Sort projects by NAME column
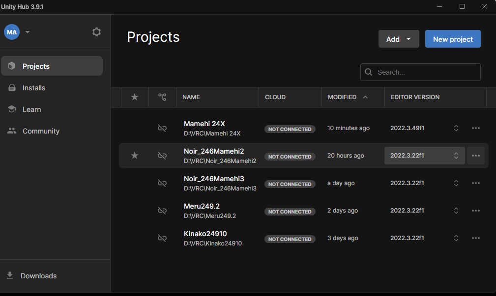Viewport: 496px width, 296px height. (191, 97)
